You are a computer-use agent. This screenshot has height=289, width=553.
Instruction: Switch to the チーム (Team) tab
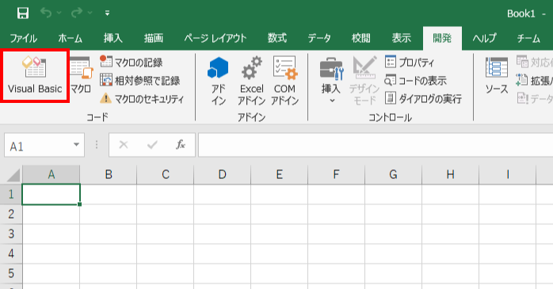click(528, 38)
